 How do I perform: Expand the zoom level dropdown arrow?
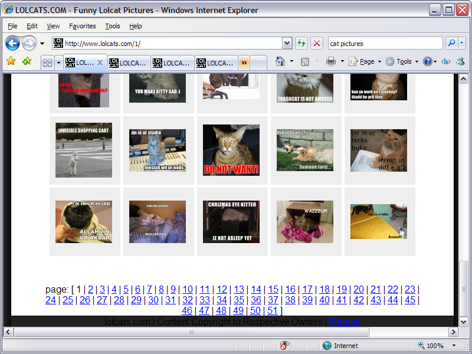(x=454, y=346)
